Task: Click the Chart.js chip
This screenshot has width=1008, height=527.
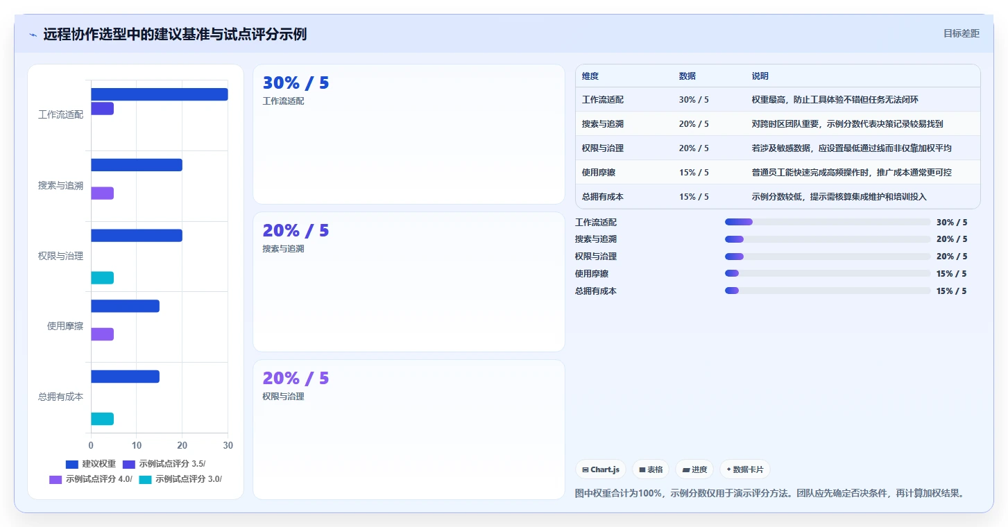Action: [x=601, y=469]
